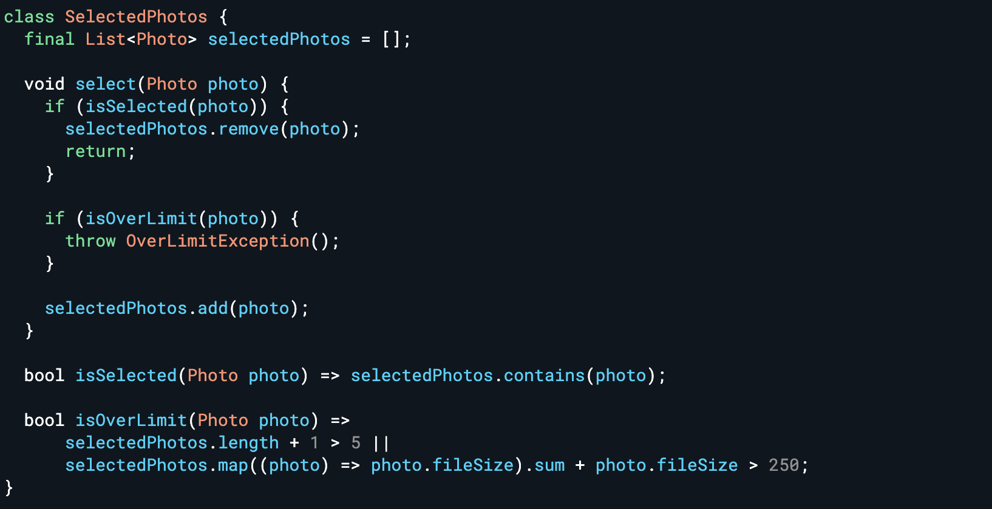Click the add method call
This screenshot has height=509, width=992.
(x=212, y=308)
